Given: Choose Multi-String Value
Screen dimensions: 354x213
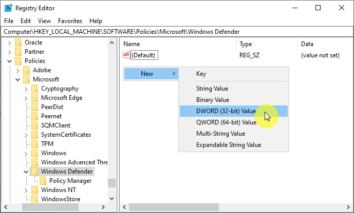Looking at the screenshot, I should [x=234, y=134].
